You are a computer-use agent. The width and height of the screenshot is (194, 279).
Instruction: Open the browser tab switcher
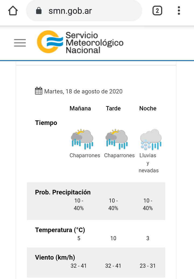(157, 11)
